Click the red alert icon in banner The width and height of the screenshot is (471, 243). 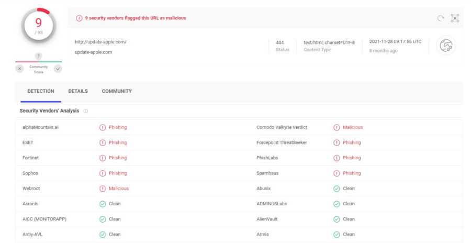coord(79,18)
